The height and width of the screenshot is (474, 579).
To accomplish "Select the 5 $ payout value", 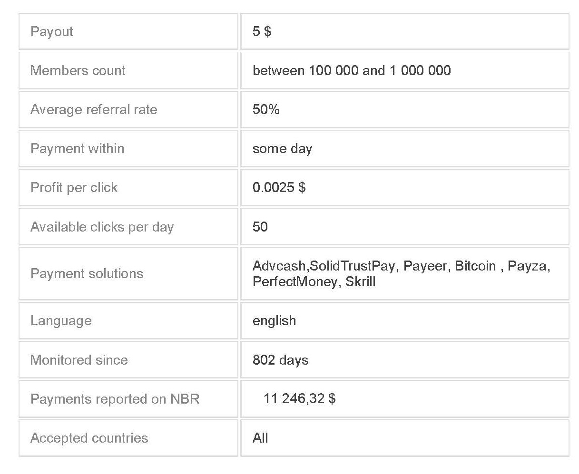I will click(262, 31).
